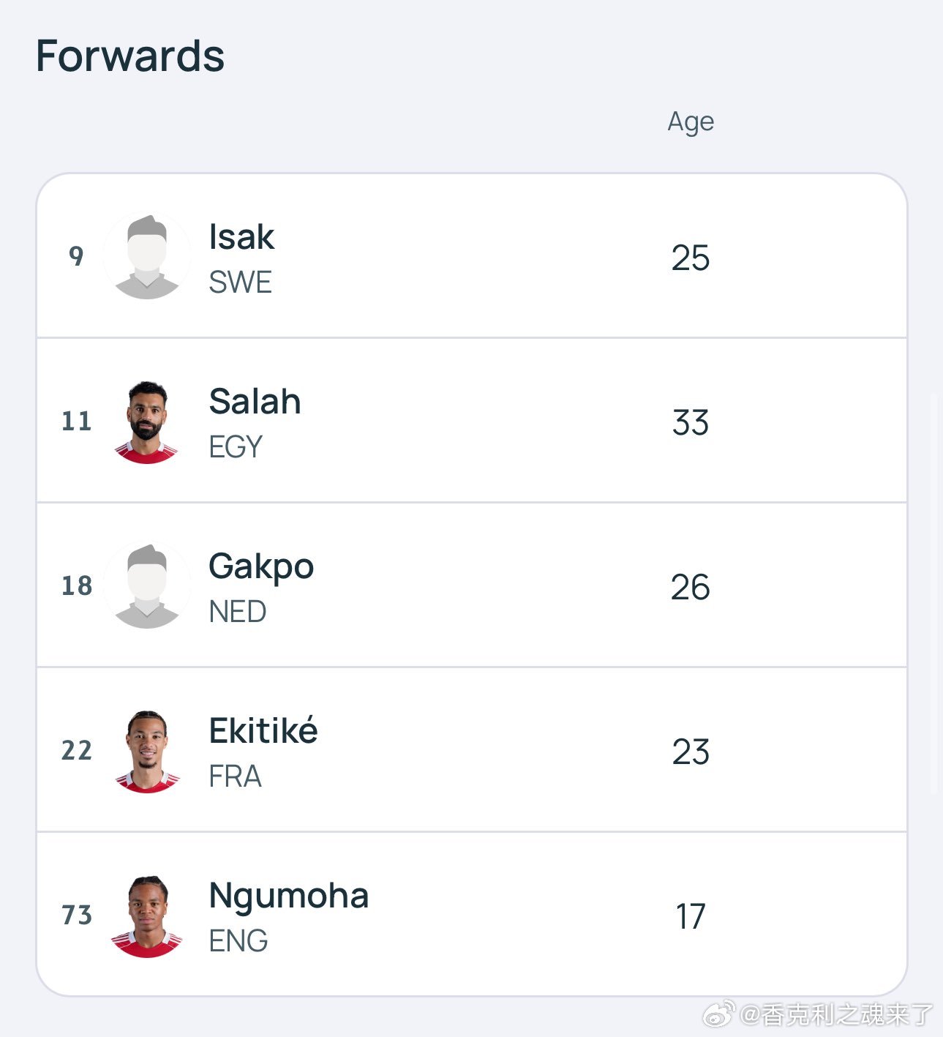Click Ngumoha's player photo
Viewport: 943px width, 1037px height.
tap(147, 915)
